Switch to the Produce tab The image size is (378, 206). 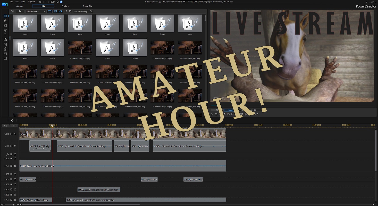point(65,6)
